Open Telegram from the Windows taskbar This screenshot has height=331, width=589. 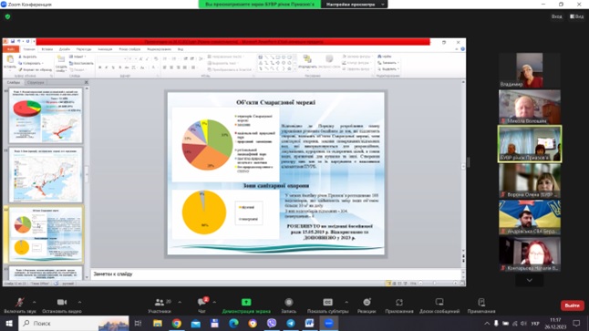coord(291,323)
